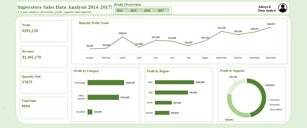Select the 2016 year slicer button
This screenshot has height=128, width=307.
pyautogui.click(x=149, y=10)
